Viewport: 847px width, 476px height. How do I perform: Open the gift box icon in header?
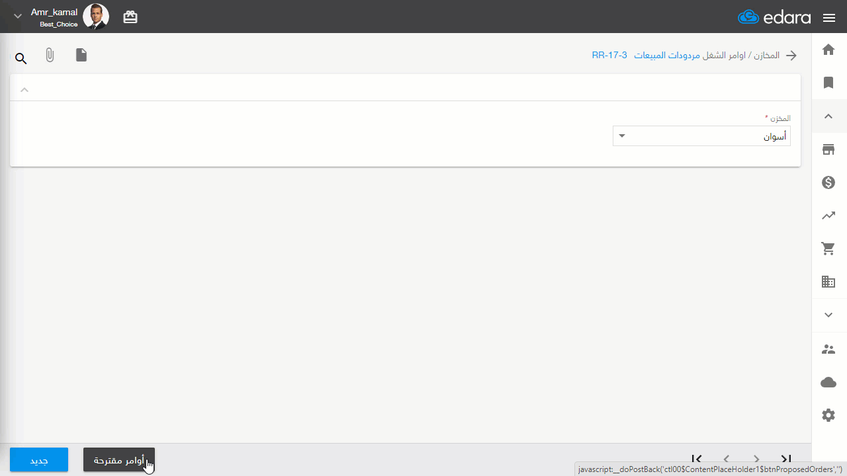point(130,18)
